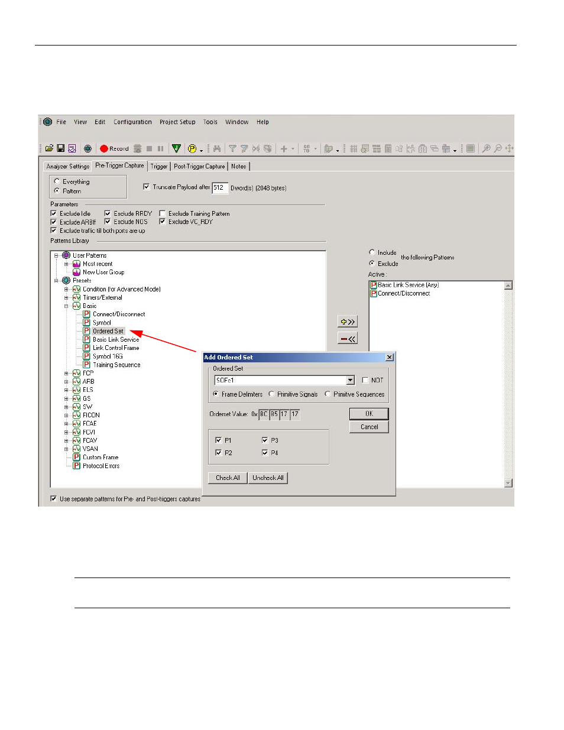Select Custom Frame pattern item
The width and height of the screenshot is (564, 730).
coord(101,457)
